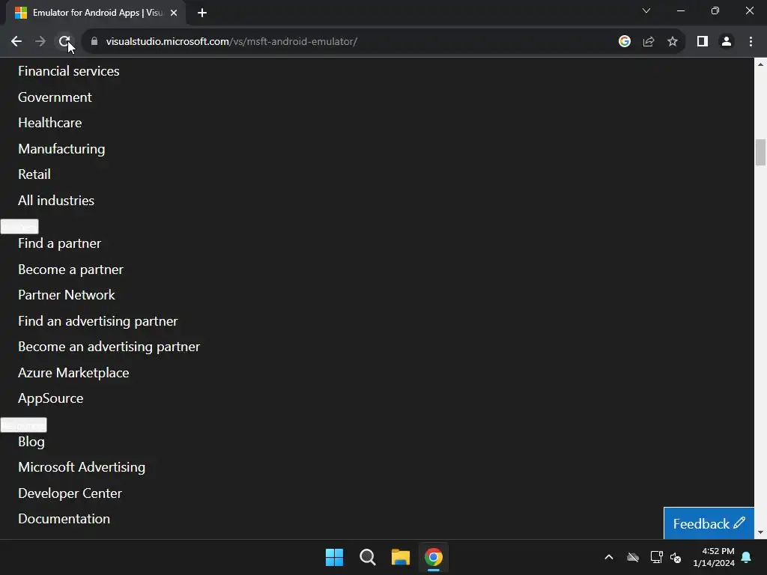
Task: Go to Microsoft Advertising
Action: [x=82, y=467]
